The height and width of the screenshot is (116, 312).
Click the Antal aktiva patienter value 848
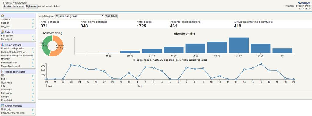click(x=84, y=26)
